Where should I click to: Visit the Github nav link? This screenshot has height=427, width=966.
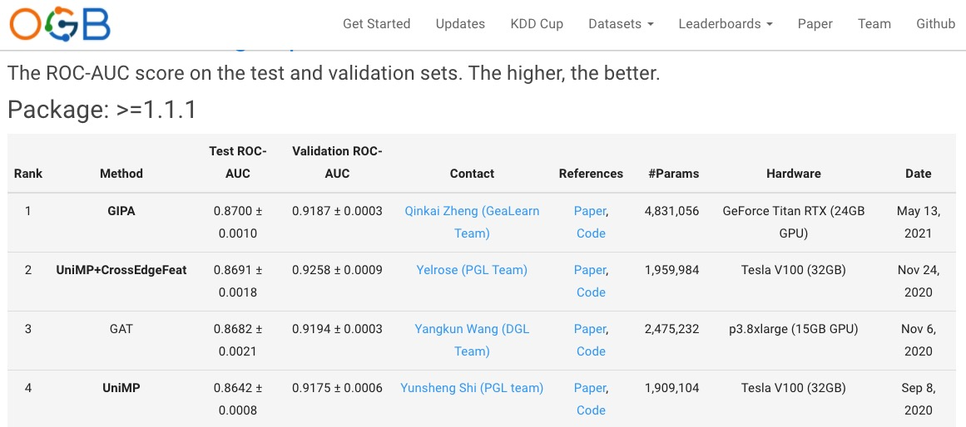935,24
